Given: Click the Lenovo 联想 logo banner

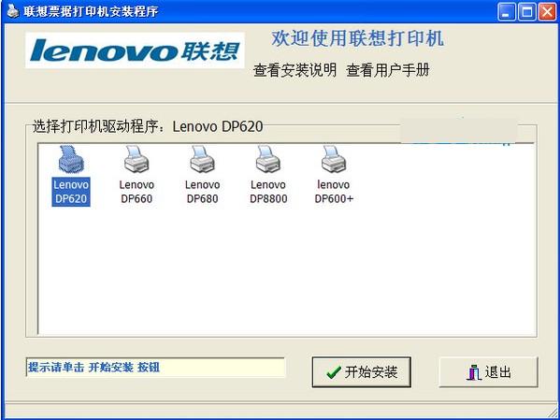Looking at the screenshot, I should click(x=135, y=51).
